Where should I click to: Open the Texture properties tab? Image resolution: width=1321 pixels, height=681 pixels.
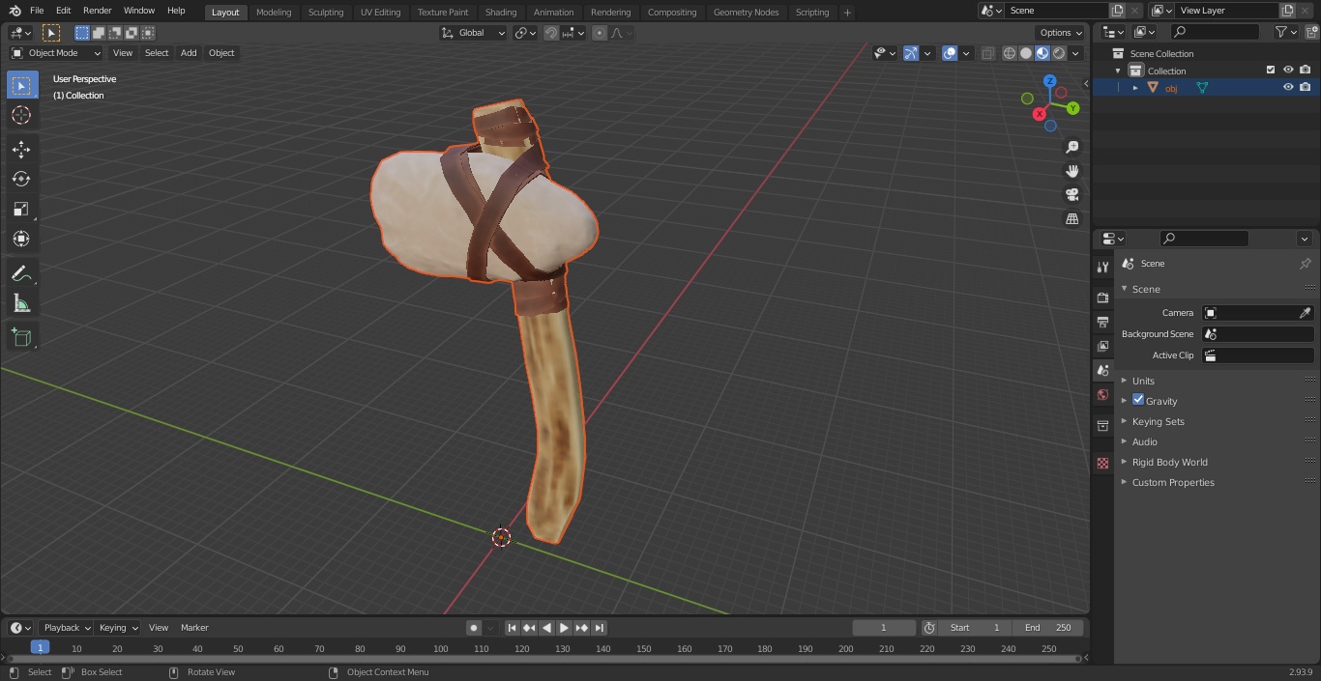pos(1102,463)
